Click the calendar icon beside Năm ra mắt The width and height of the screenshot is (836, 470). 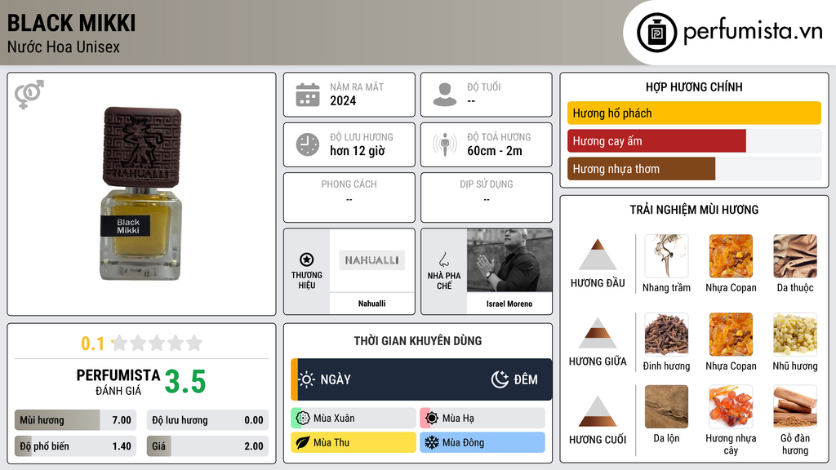coord(308,95)
